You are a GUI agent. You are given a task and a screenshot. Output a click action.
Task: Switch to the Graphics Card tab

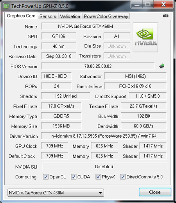(21, 16)
